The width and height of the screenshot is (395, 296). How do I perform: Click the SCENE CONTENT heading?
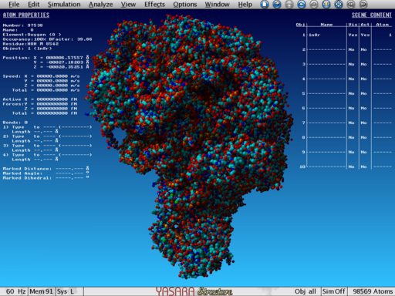[x=372, y=15]
